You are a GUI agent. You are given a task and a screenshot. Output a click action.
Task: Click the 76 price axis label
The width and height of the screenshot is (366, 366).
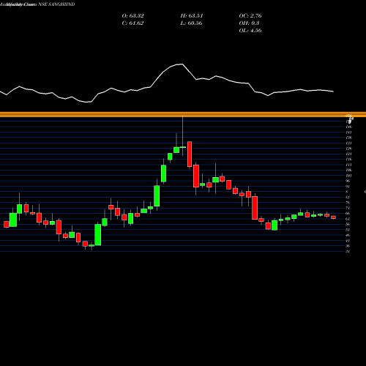pos(348,203)
